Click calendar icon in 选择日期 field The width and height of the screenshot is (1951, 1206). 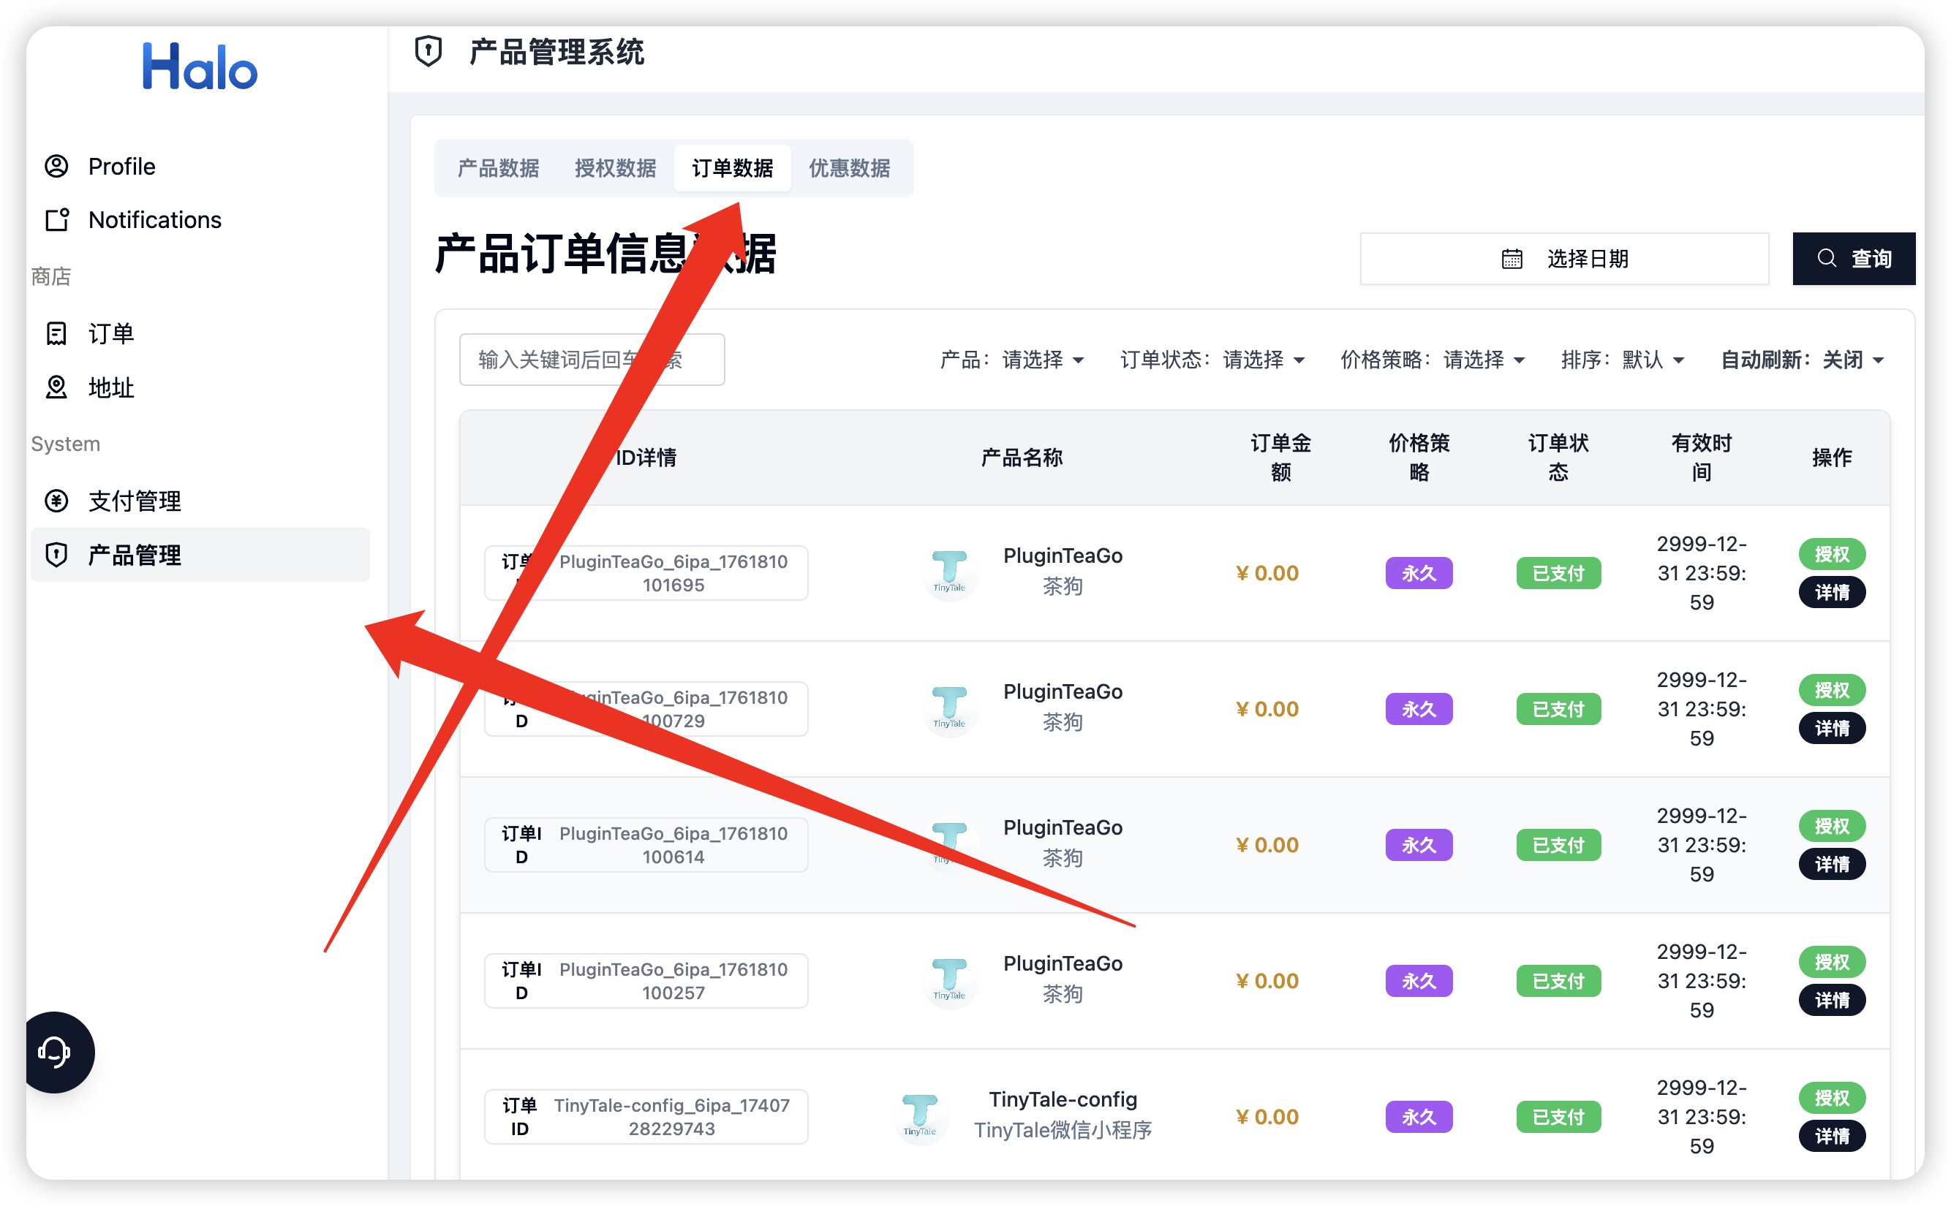1512,259
